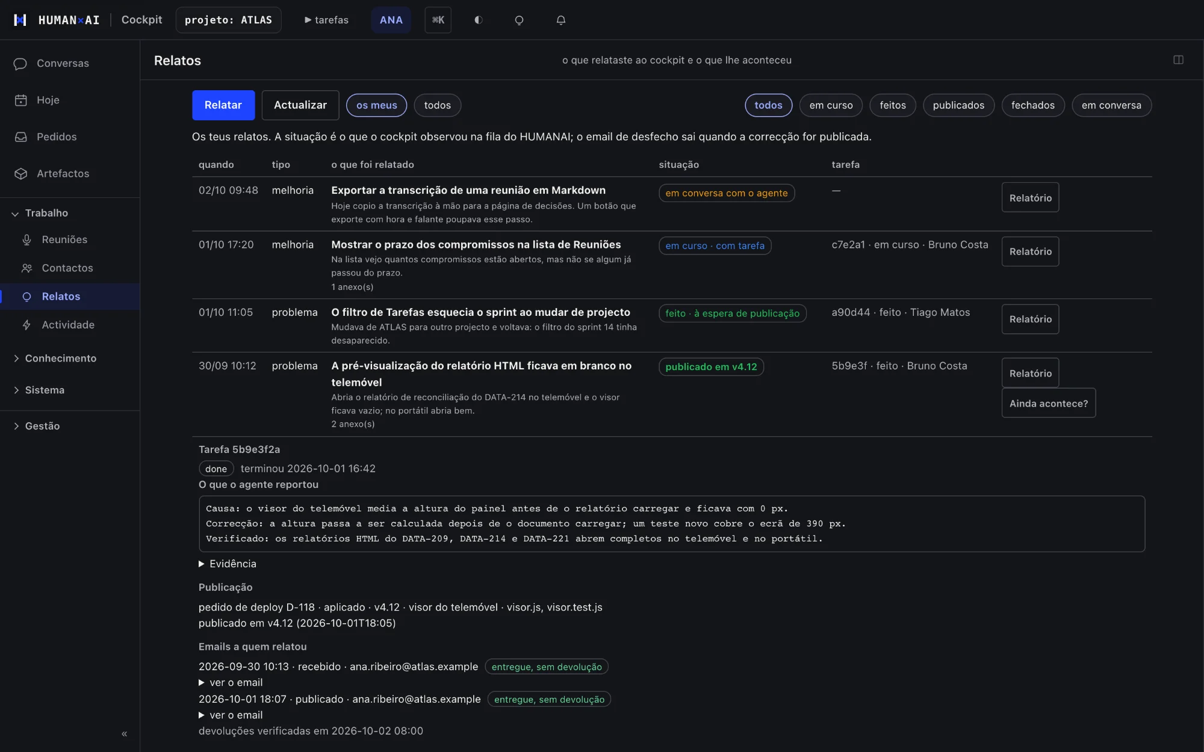Open Relatório for Markdown export report
This screenshot has width=1204, height=752.
tap(1030, 197)
